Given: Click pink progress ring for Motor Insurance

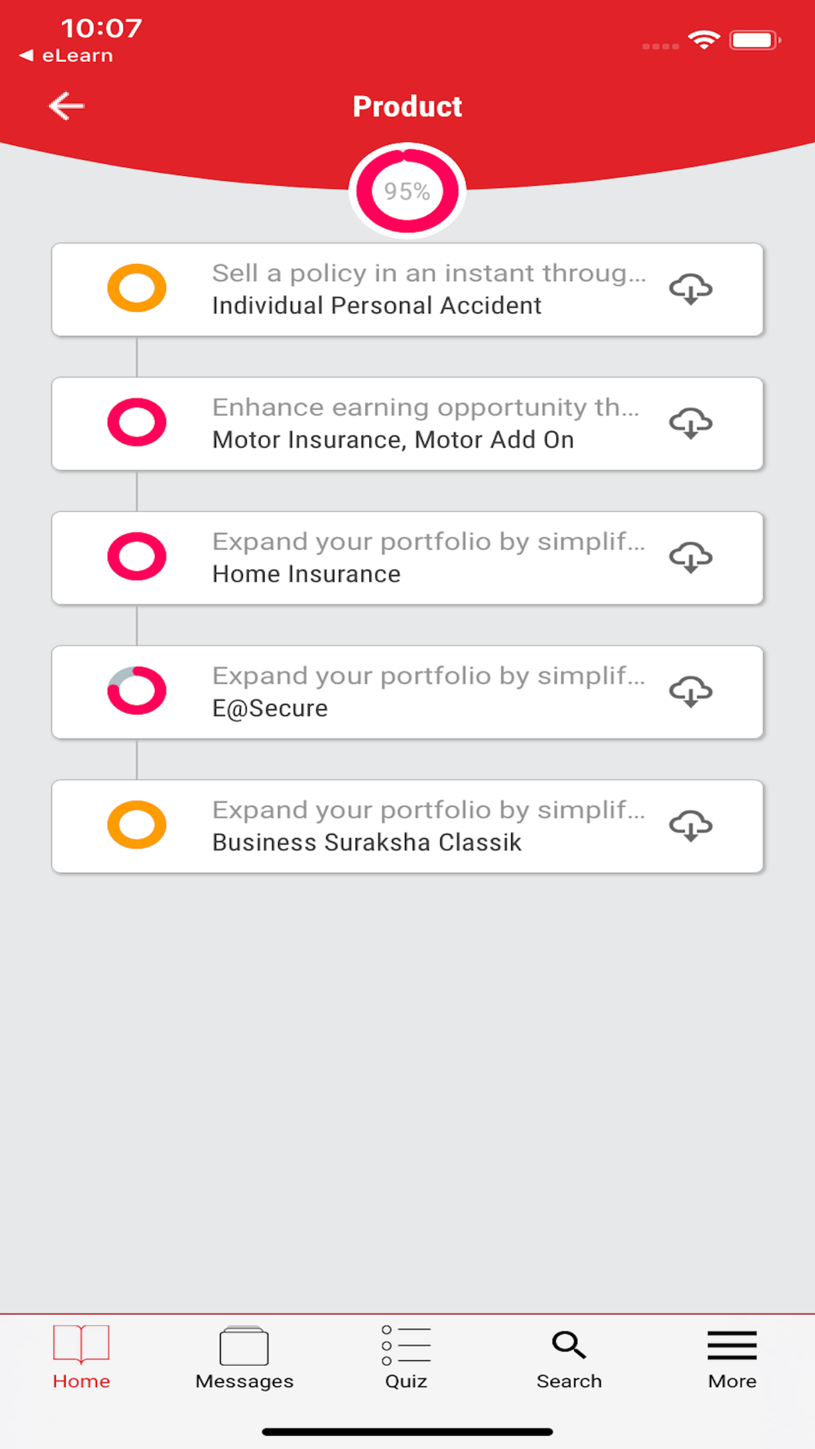Looking at the screenshot, I should [x=137, y=422].
